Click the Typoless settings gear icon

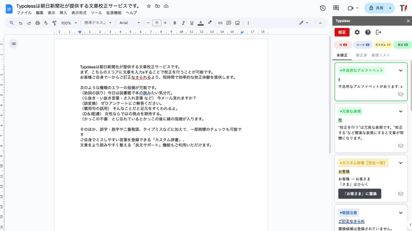[357, 32]
